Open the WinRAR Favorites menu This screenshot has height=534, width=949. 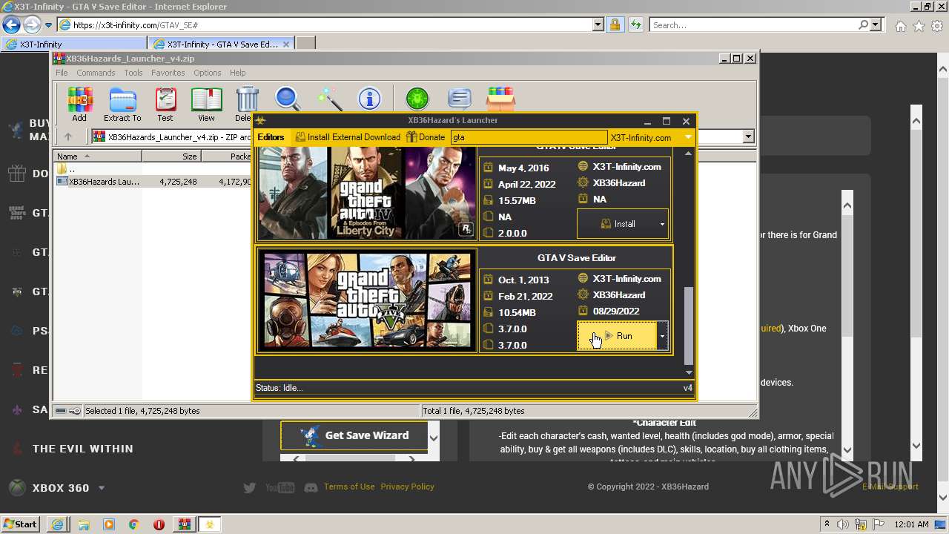pos(168,73)
